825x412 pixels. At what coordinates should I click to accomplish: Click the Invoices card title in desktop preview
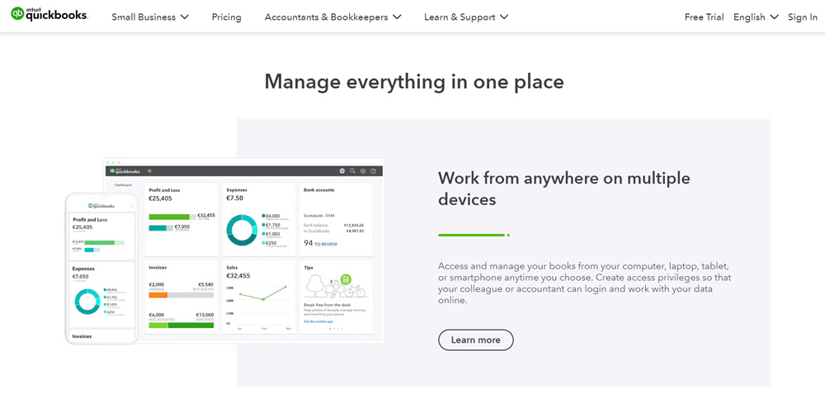[x=158, y=268]
